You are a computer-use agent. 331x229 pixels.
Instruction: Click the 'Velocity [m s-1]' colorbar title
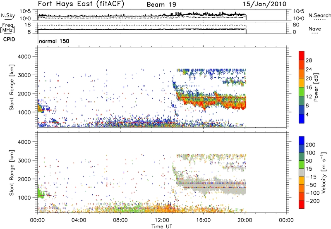pos(323,172)
